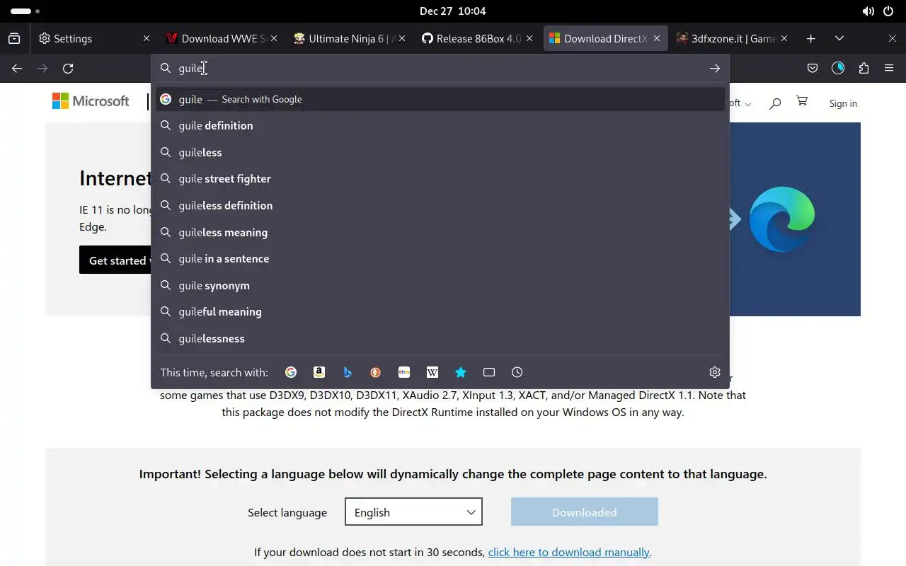Search history using the clock icon

tap(517, 372)
